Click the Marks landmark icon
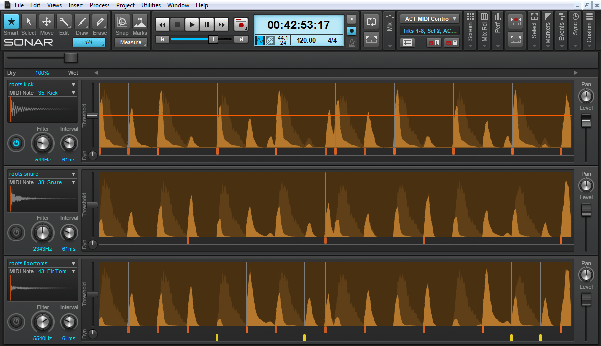 coord(140,22)
